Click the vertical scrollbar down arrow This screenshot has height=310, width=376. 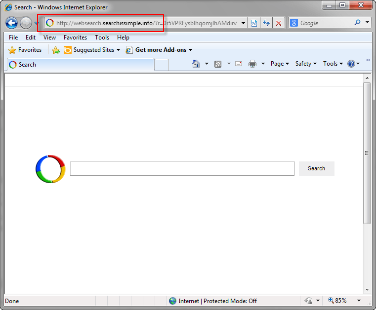(x=367, y=290)
